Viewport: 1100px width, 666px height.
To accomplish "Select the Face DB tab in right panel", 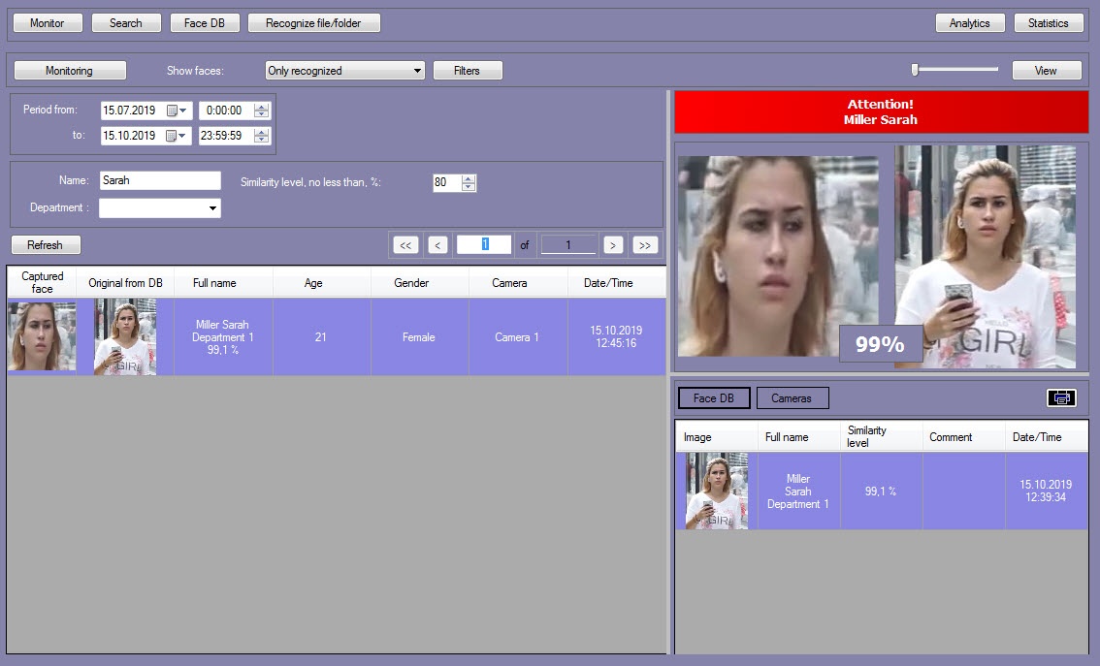I will click(714, 398).
